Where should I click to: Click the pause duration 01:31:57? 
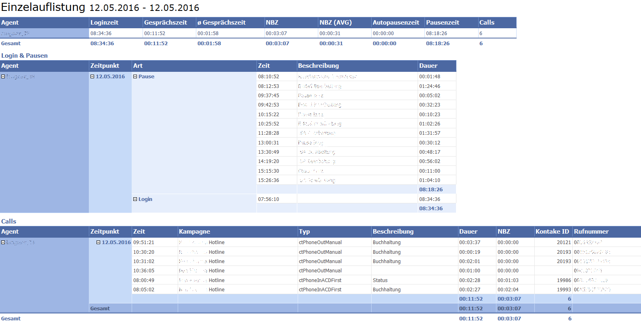click(430, 133)
